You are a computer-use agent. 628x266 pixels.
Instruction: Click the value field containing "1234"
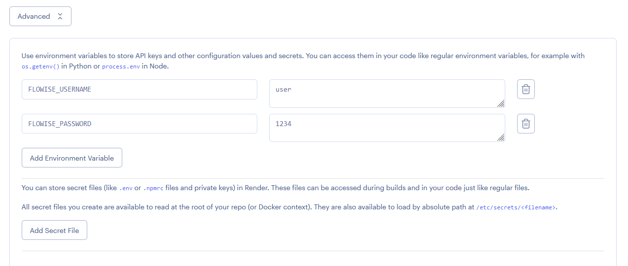386,128
